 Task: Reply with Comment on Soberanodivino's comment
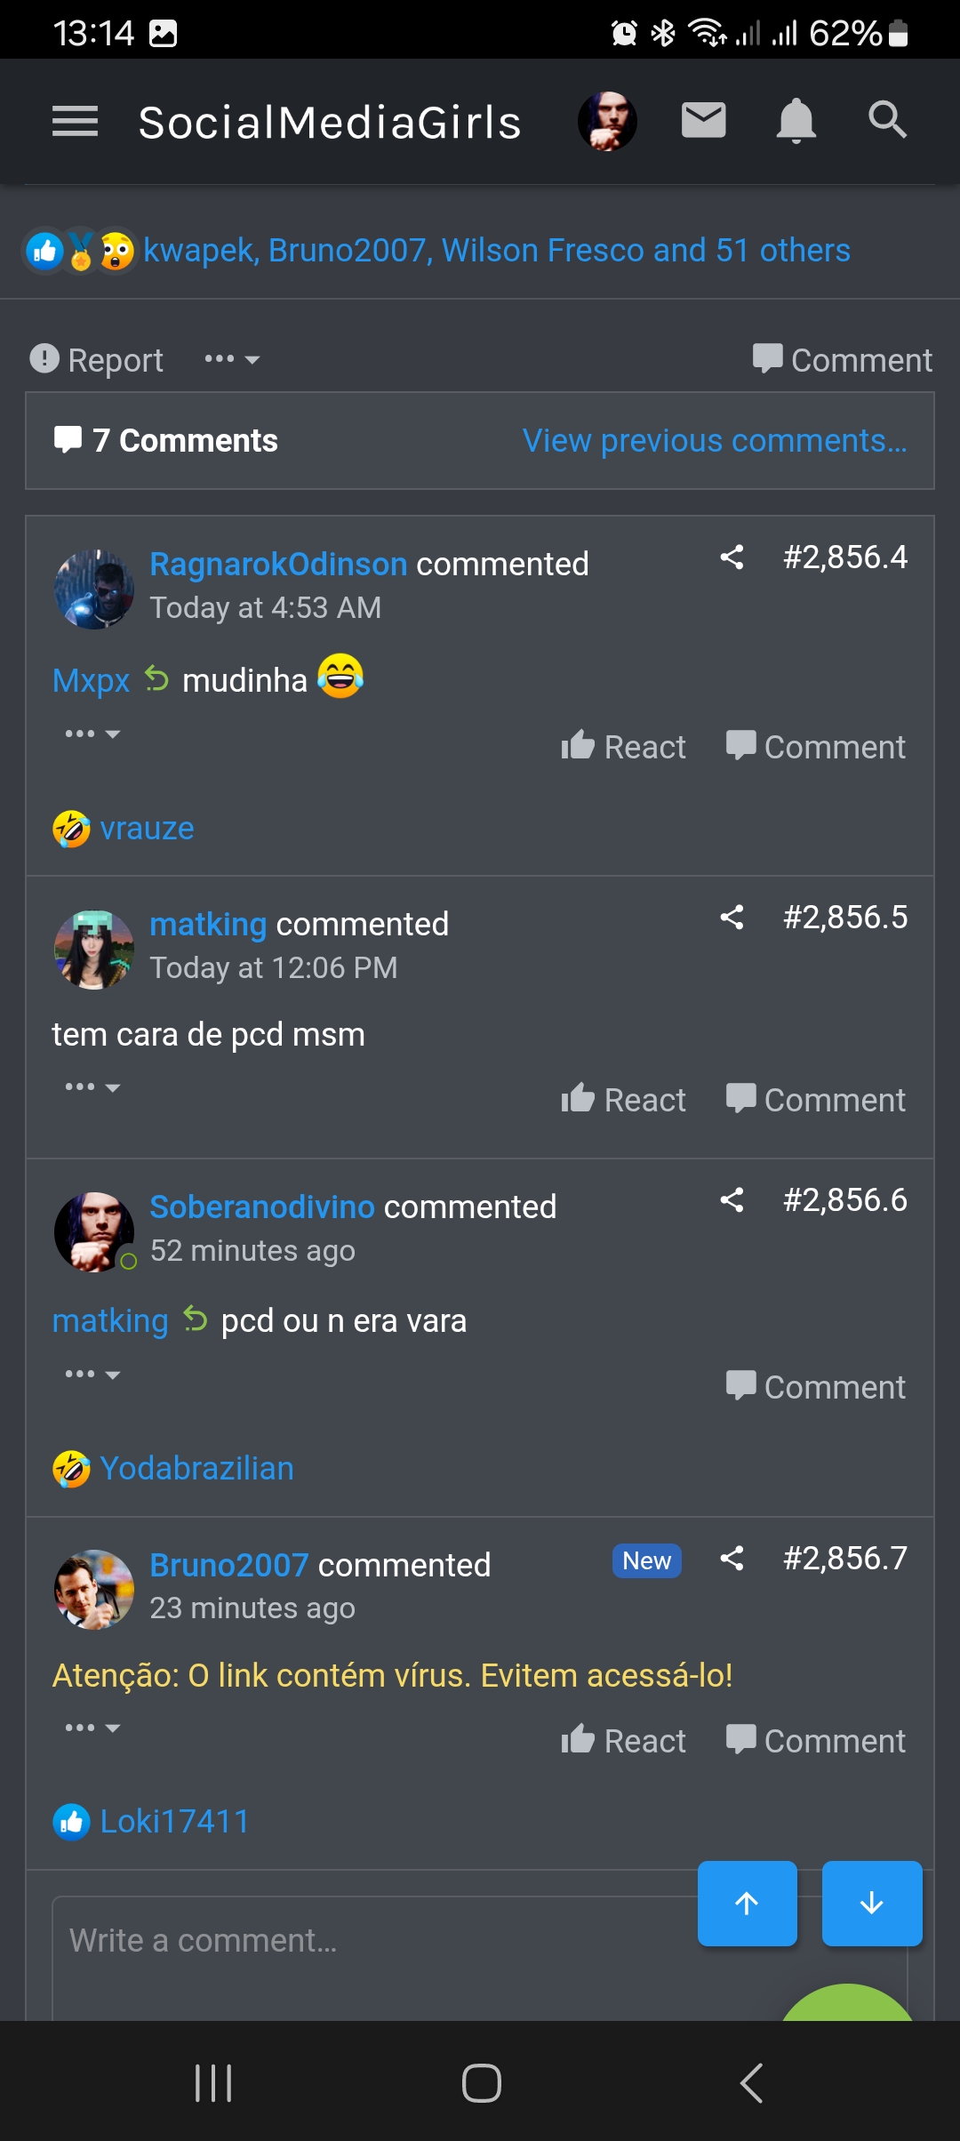(815, 1387)
